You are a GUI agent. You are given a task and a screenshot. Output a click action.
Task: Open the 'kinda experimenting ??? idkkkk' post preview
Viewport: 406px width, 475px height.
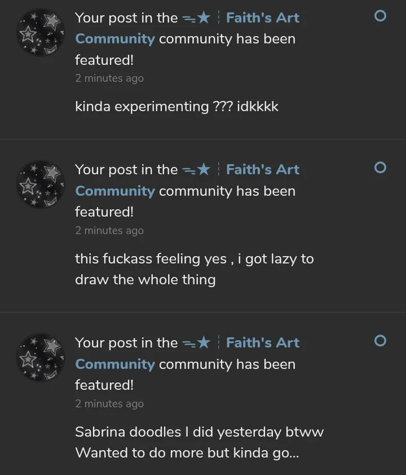pos(176,107)
